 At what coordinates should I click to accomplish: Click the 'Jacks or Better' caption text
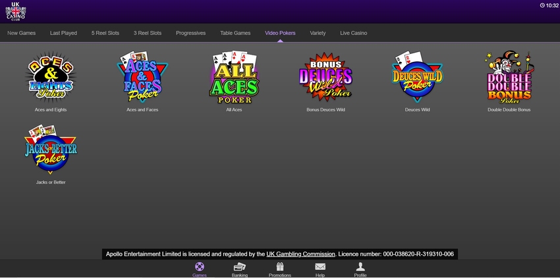pos(51,182)
